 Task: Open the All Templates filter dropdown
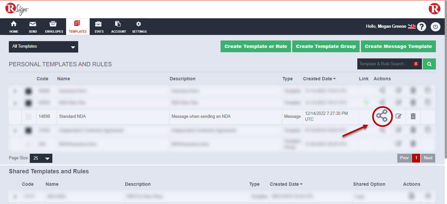pos(44,47)
